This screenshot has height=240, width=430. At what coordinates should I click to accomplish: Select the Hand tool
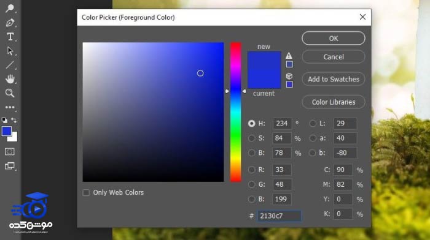tap(10, 79)
